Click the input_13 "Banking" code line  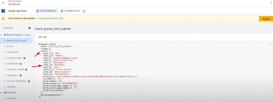(54, 65)
